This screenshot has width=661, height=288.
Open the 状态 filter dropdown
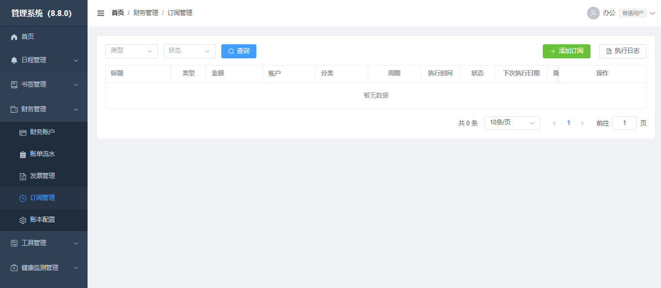click(x=190, y=51)
